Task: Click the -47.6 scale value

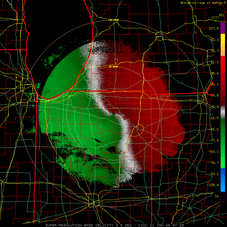Action: click(x=214, y=140)
